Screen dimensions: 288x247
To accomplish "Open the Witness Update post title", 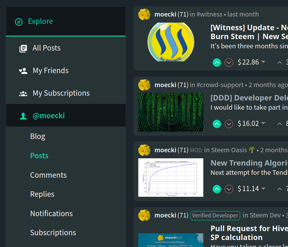I will coord(249,32).
